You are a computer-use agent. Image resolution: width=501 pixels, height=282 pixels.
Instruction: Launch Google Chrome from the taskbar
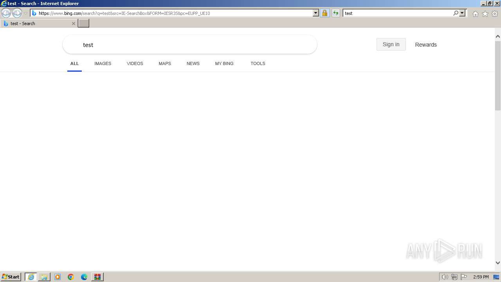[x=71, y=277]
